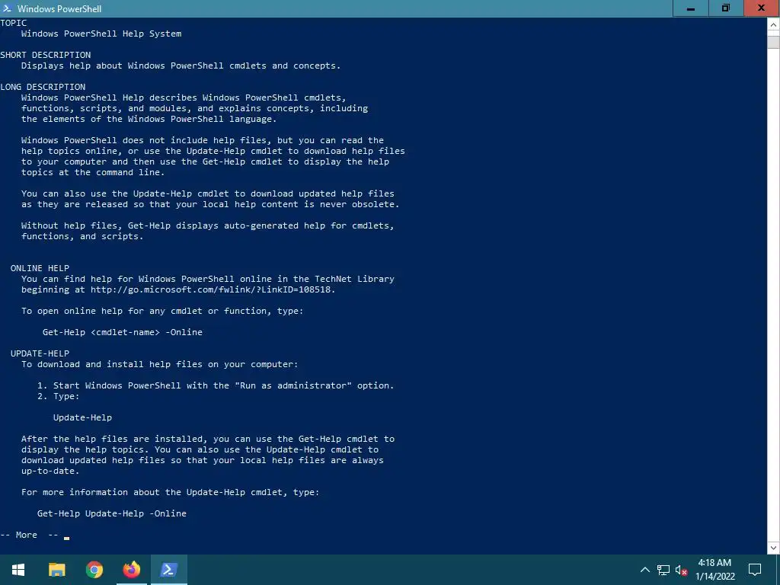Select the PowerShell taskbar button
This screenshot has height=585, width=780.
click(x=168, y=570)
